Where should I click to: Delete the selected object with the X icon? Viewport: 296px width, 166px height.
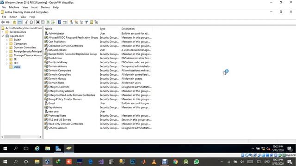click(x=38, y=22)
